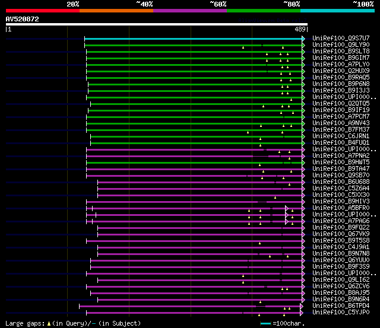380x328 pixels.
Task: Click the AV520872 query name
Action: click(23, 19)
